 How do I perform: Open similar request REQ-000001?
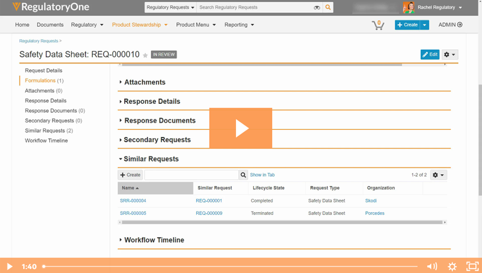click(x=209, y=201)
